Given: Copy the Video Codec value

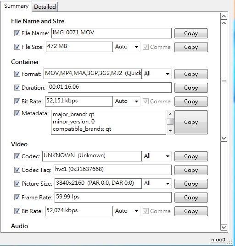Looking at the screenshot, I should pos(191,156).
